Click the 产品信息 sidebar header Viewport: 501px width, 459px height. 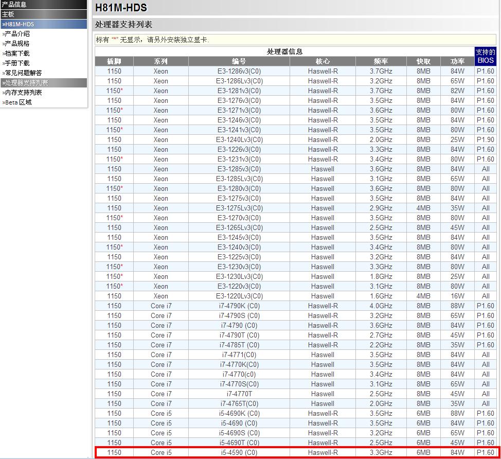(x=14, y=5)
